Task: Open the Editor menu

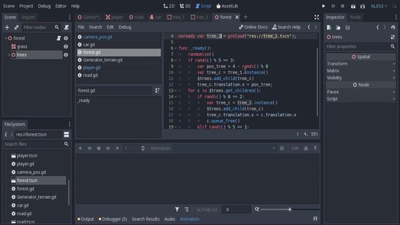Action: (x=61, y=6)
